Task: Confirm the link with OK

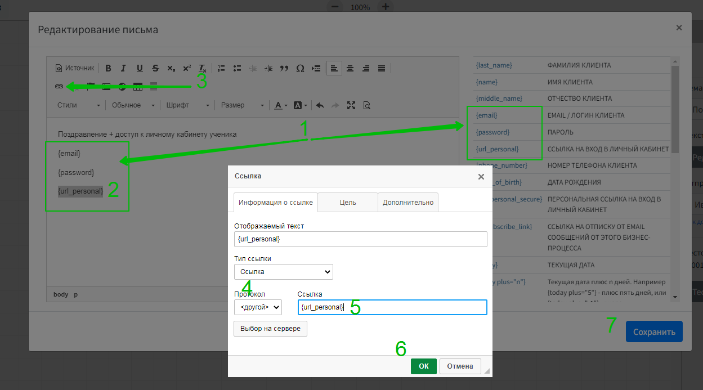Action: pos(423,366)
